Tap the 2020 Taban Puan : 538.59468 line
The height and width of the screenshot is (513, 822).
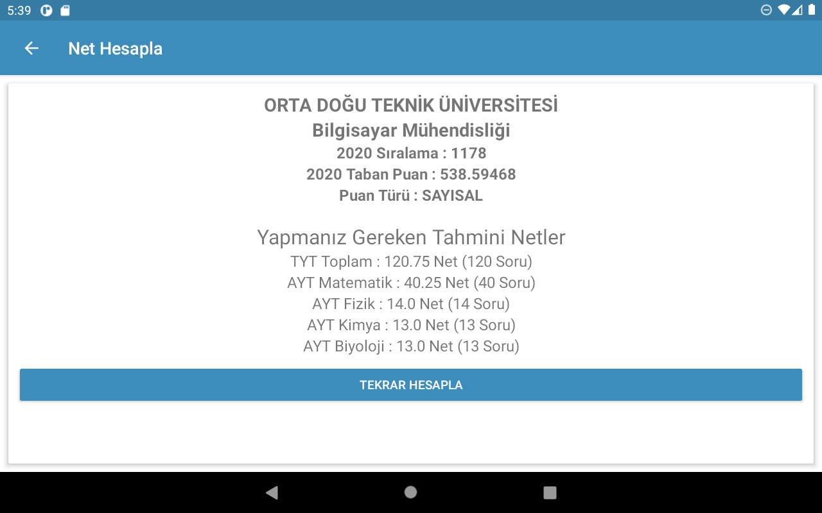[x=411, y=174]
